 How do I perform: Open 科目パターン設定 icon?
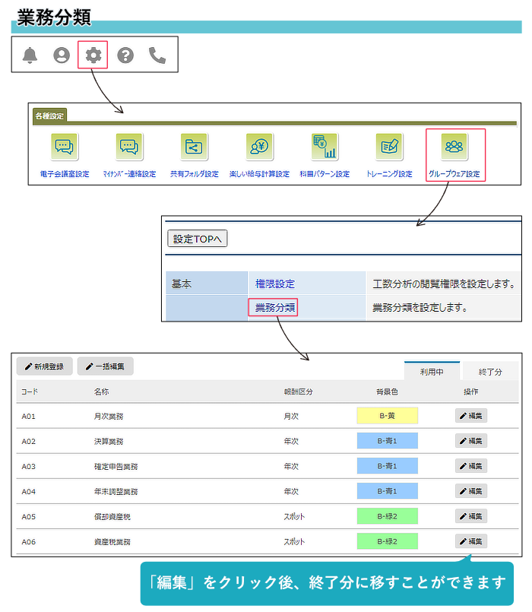325,146
